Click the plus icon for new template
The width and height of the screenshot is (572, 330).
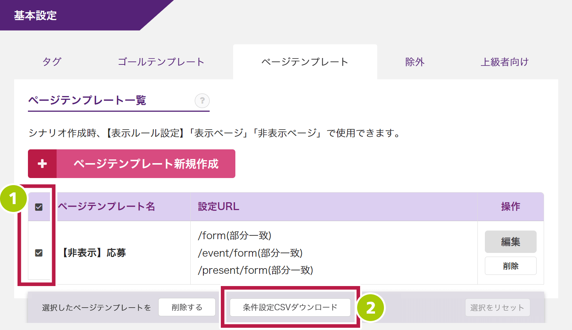click(x=42, y=164)
